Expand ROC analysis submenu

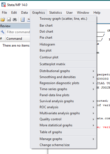[63, 107]
